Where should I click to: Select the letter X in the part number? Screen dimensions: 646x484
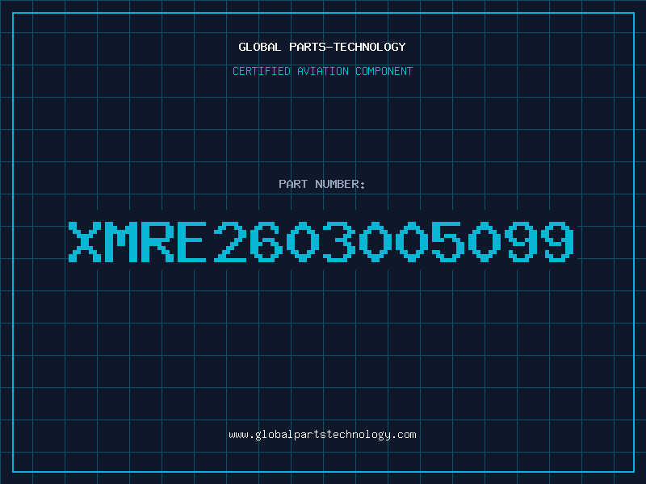pos(85,241)
